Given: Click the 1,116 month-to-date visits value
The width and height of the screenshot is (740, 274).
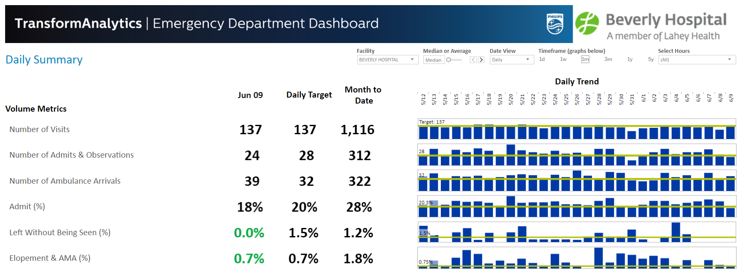Looking at the screenshot, I should [357, 130].
